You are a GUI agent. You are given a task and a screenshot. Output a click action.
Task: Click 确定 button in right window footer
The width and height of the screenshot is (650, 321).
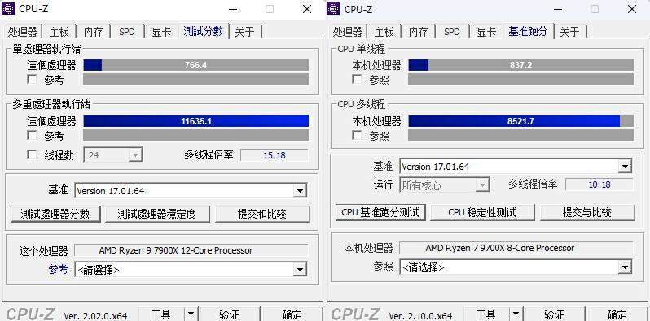click(617, 314)
